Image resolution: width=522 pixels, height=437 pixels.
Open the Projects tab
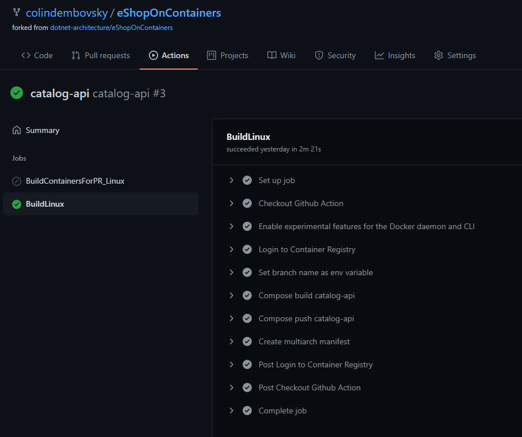pyautogui.click(x=228, y=55)
